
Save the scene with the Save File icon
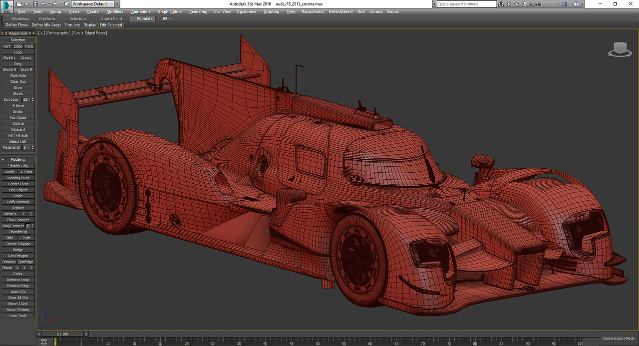point(35,4)
